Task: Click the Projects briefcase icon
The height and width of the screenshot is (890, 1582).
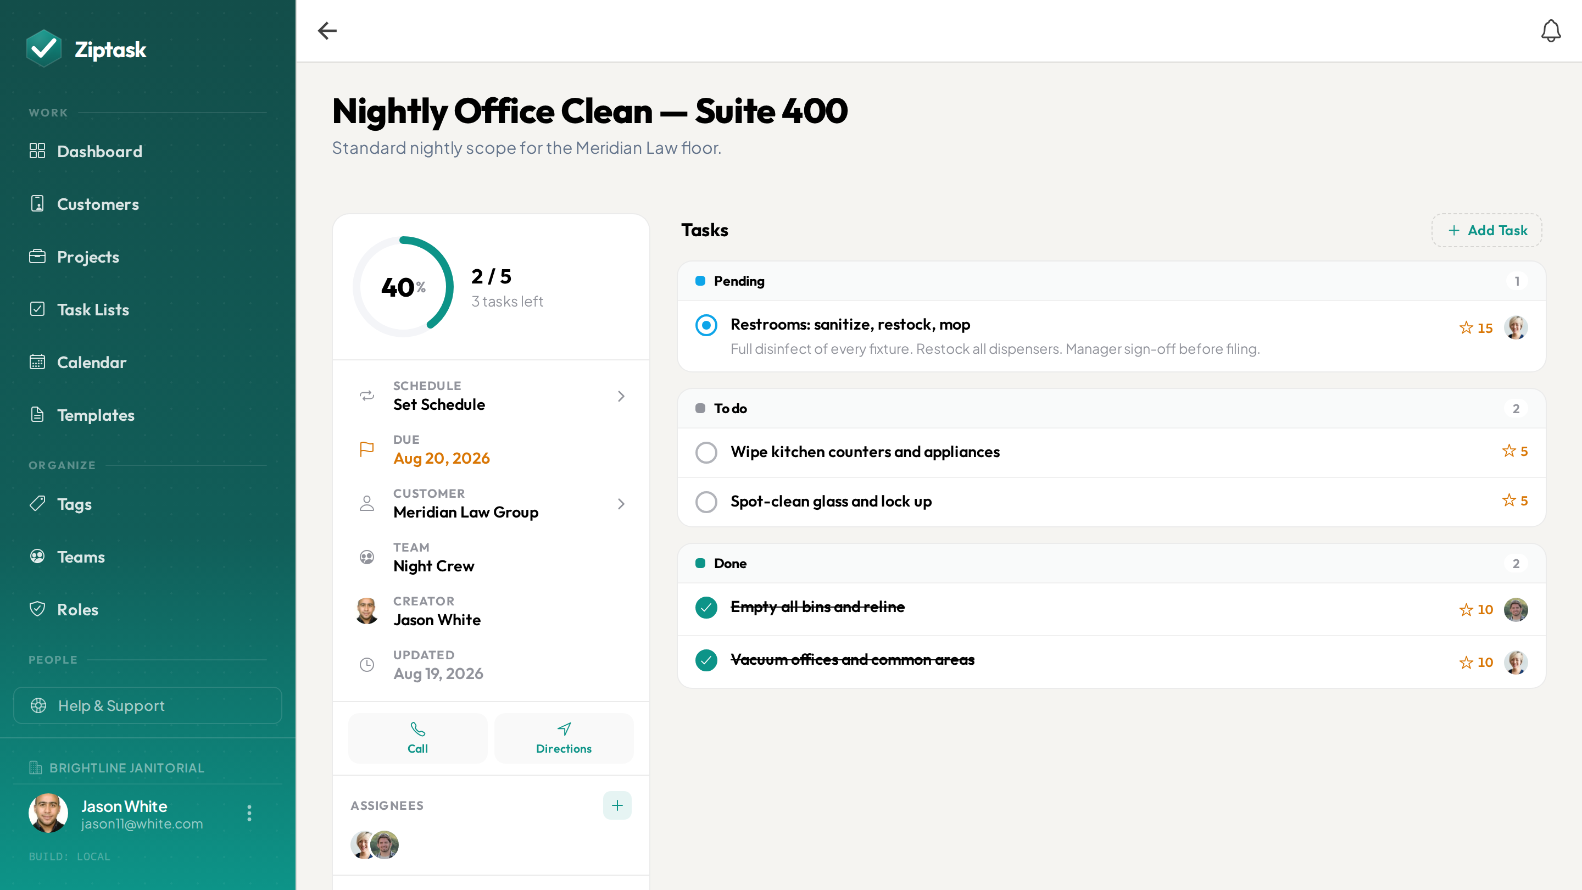Action: click(x=37, y=256)
